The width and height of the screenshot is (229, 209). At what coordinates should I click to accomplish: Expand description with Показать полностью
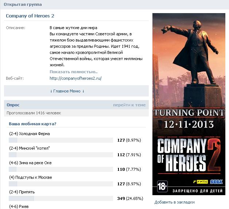pos(73,72)
